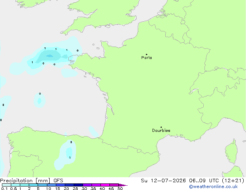Screen dimensions: 246x190
Task: Pick the 5–10 mm legend color swatch
Action: tap(43, 185)
